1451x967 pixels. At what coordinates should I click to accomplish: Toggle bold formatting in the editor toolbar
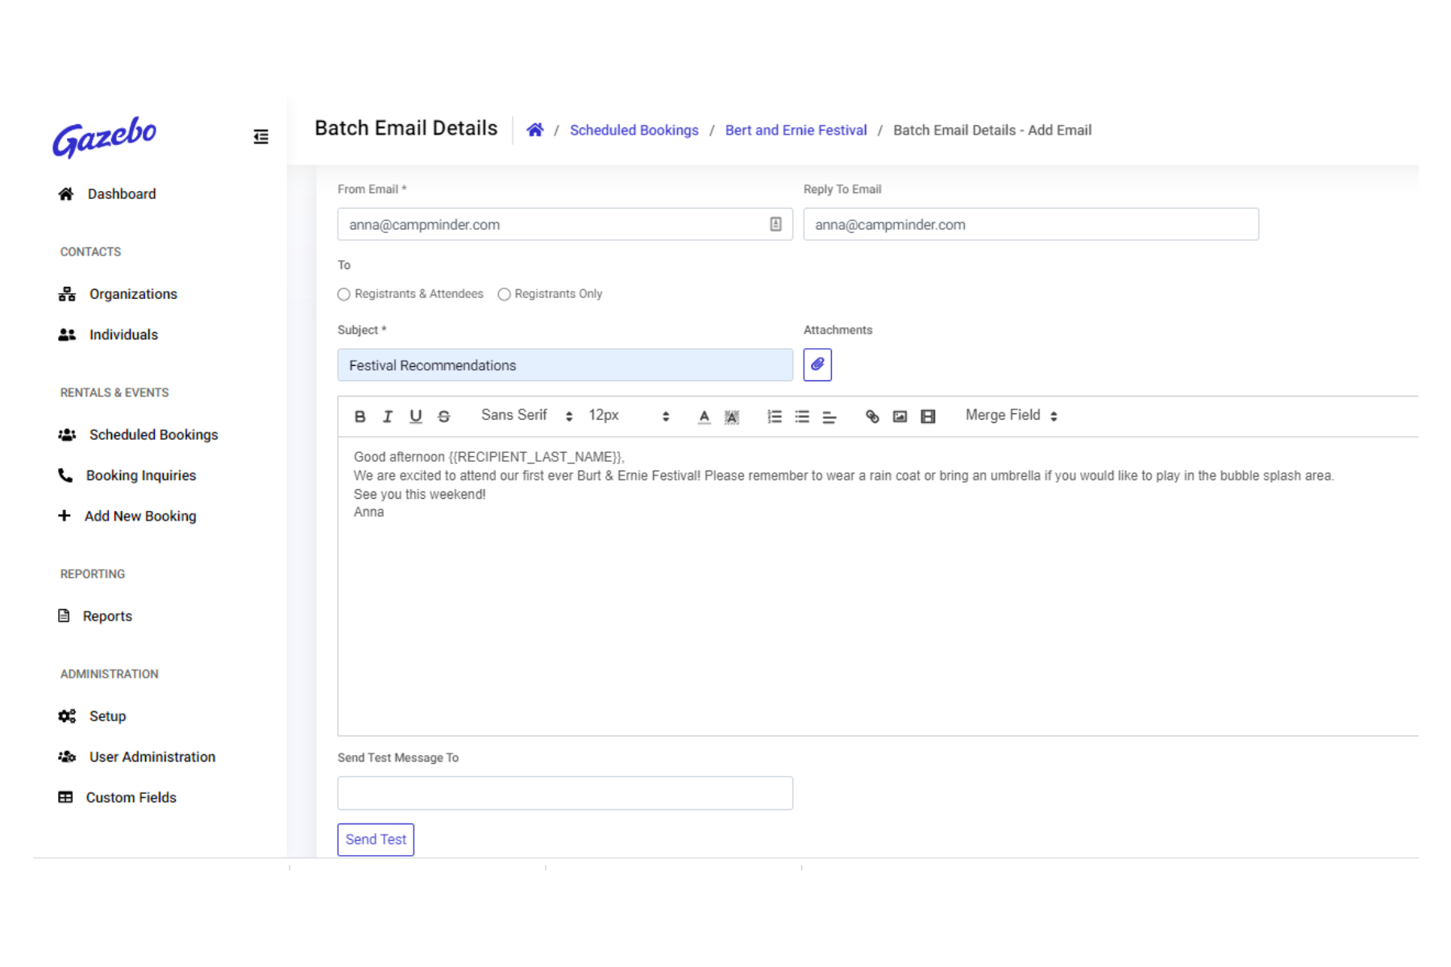click(360, 417)
